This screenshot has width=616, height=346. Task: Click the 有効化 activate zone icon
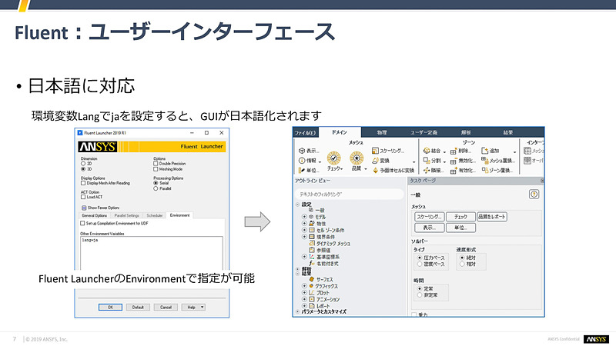point(454,171)
